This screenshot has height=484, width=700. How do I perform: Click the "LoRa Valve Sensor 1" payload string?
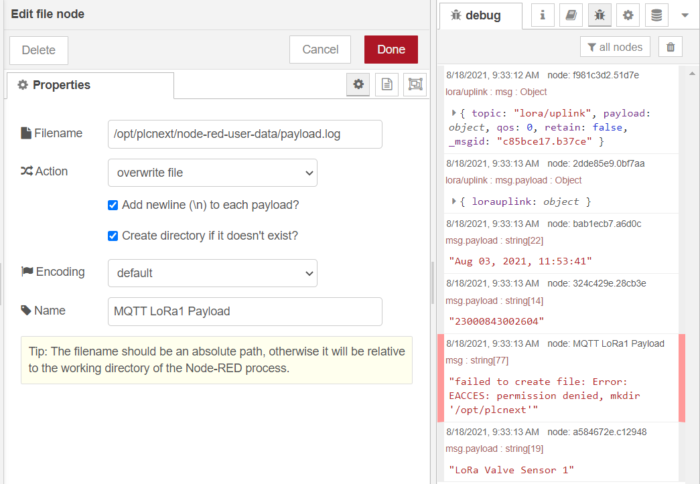coord(511,470)
